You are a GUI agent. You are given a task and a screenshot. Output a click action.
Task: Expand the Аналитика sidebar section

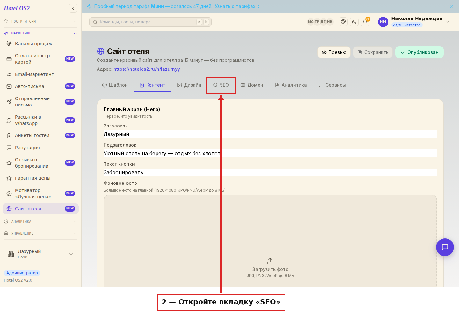click(40, 221)
